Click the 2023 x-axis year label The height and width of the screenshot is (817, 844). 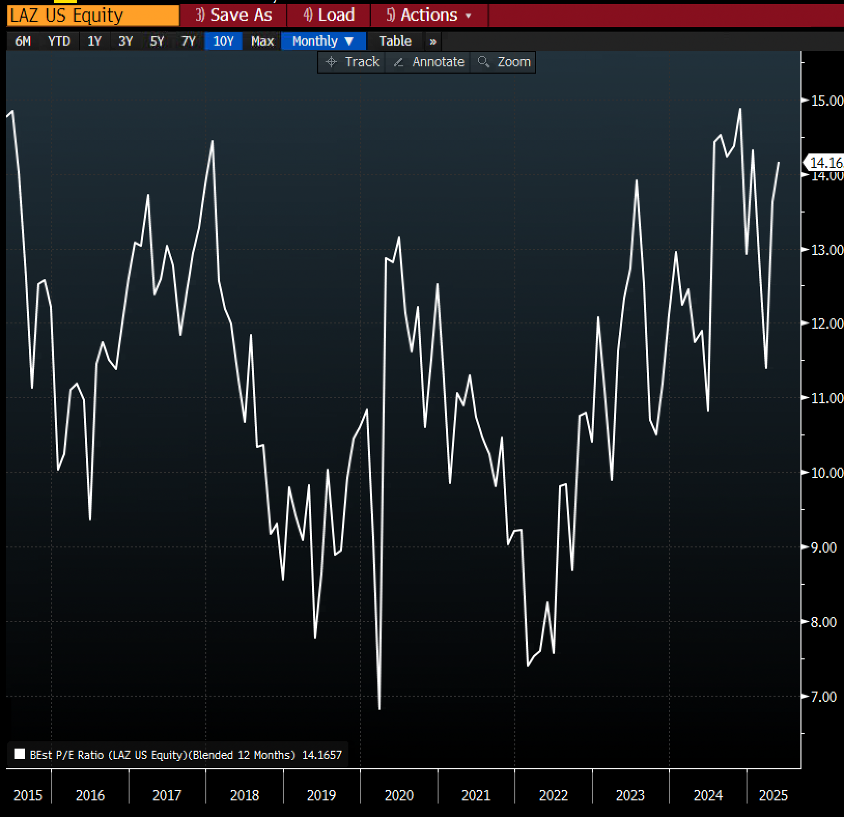tap(630, 795)
